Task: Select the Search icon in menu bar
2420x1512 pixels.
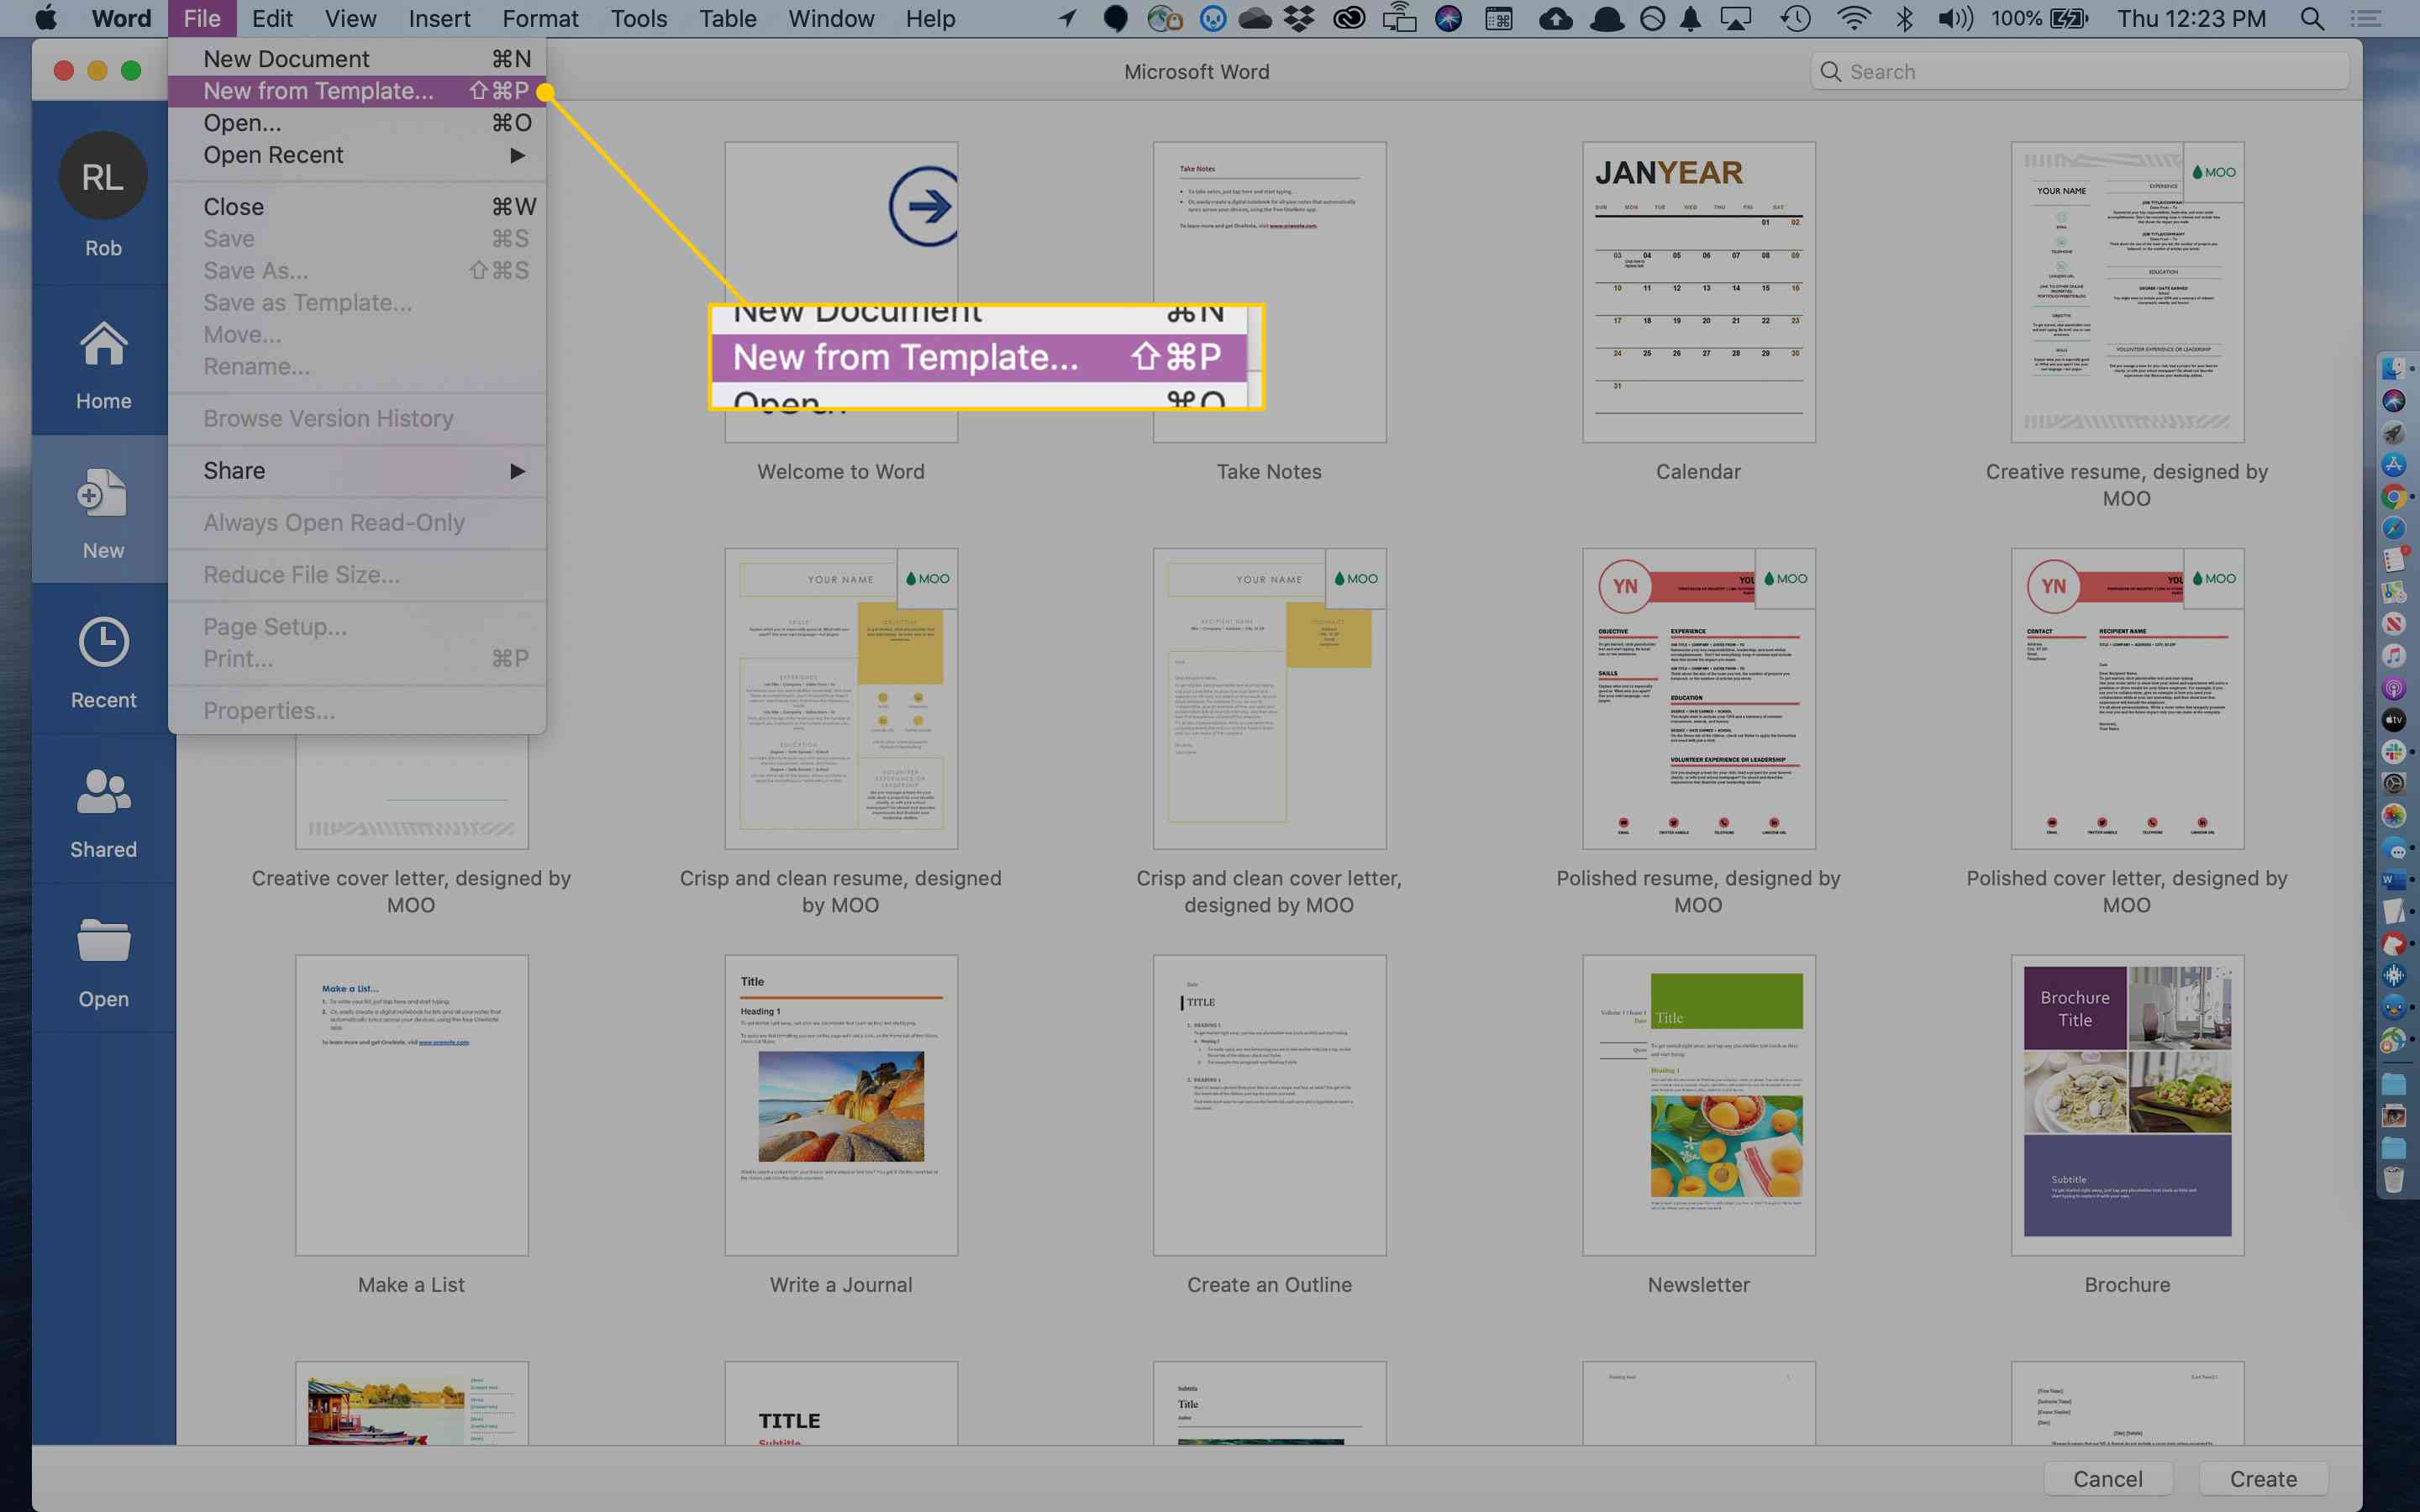Action: pyautogui.click(x=2317, y=18)
